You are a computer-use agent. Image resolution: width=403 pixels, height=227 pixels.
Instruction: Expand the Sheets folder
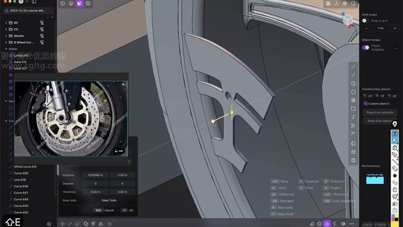tap(6, 36)
